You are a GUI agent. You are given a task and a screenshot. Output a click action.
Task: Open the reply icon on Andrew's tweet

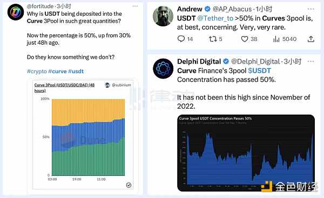(x=181, y=39)
